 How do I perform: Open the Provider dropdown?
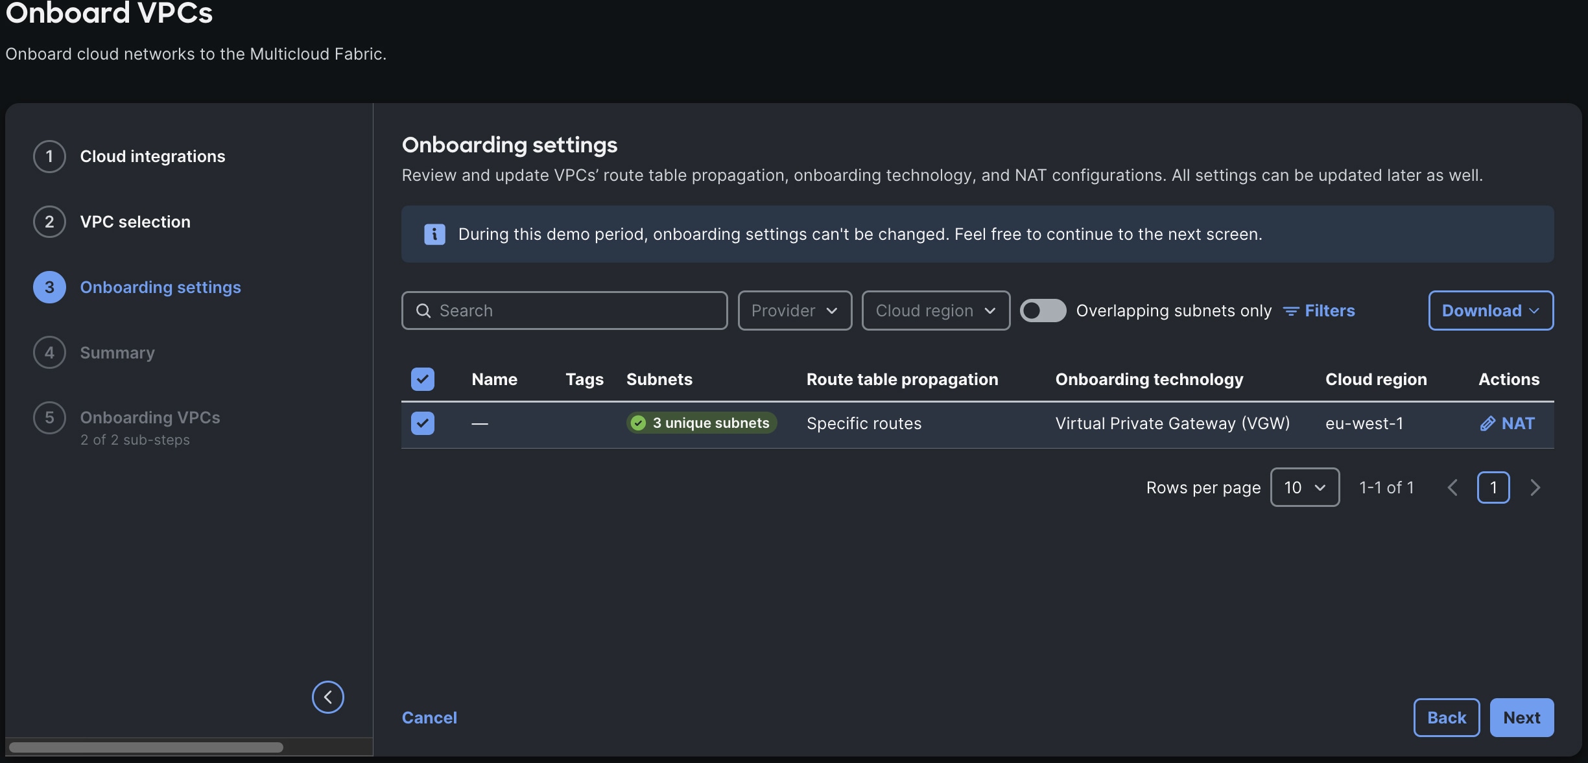[795, 311]
